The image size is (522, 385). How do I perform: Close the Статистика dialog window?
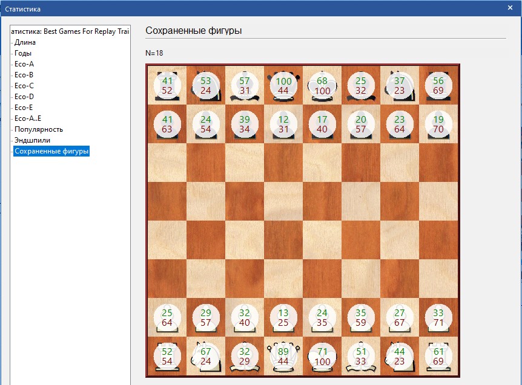coord(509,8)
